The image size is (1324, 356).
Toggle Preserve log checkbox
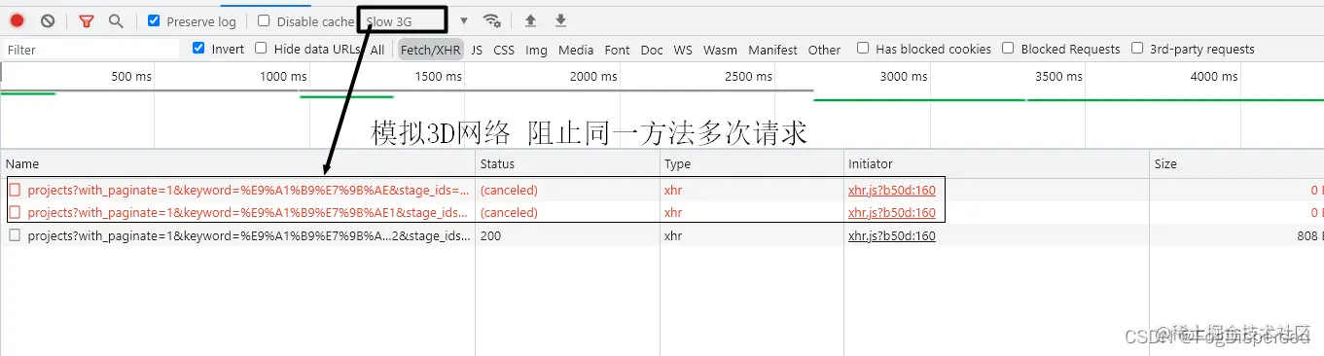(x=154, y=20)
